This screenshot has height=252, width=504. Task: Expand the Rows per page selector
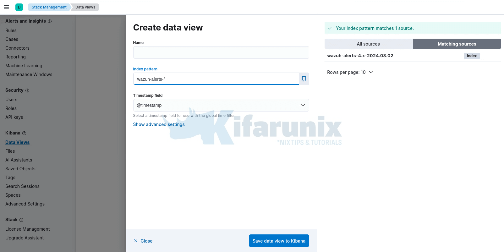tap(350, 72)
